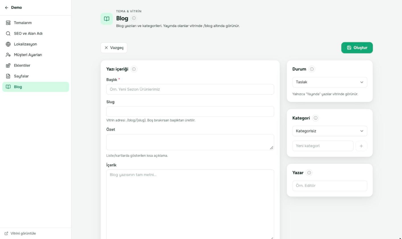Click the Yeni kategori field
The width and height of the screenshot is (402, 239).
point(323,146)
